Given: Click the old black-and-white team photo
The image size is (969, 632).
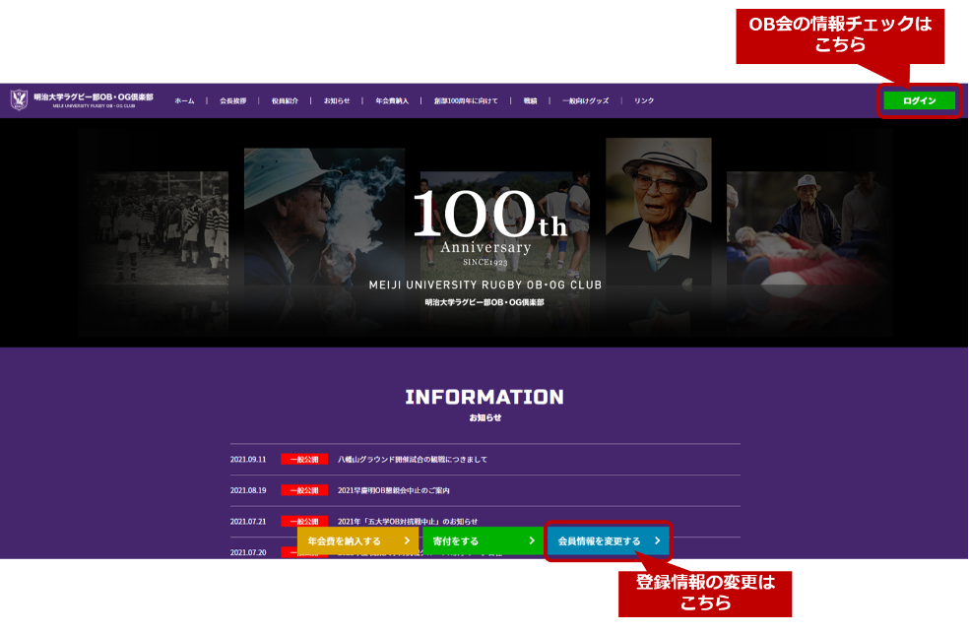Looking at the screenshot, I should (x=155, y=228).
